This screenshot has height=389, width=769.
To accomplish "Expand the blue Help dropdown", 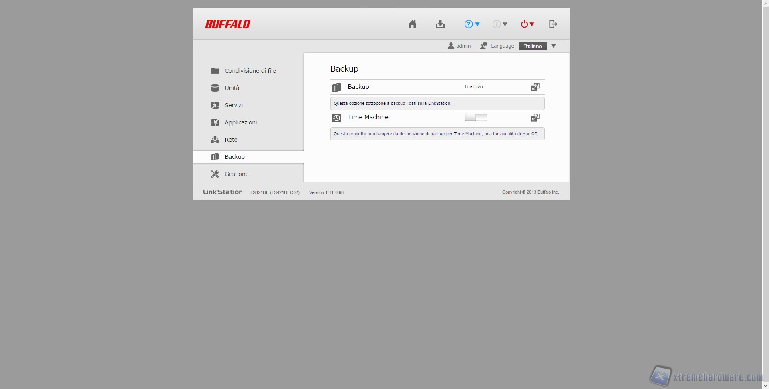I will coord(472,24).
